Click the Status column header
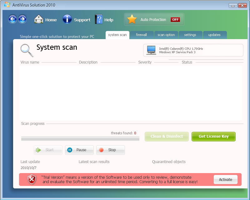 coord(187,62)
